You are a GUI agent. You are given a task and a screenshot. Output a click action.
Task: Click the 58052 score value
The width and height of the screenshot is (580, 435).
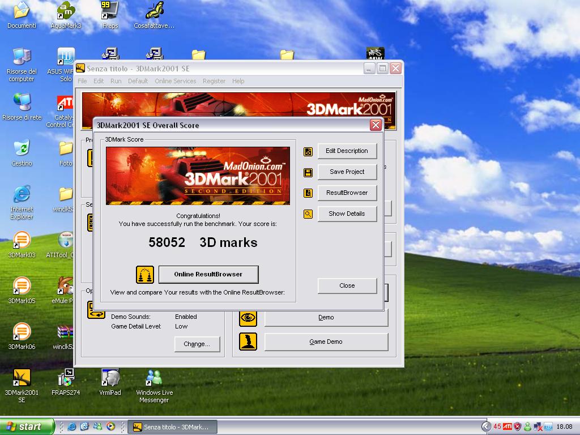(x=167, y=242)
